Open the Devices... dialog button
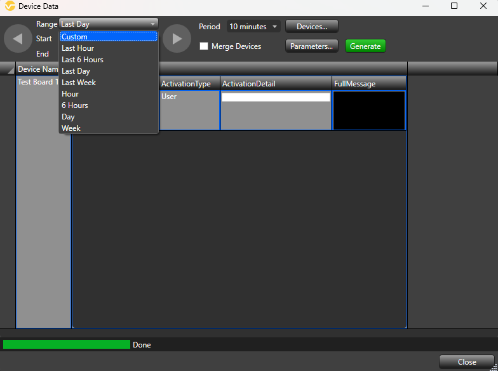The height and width of the screenshot is (371, 498). click(312, 27)
